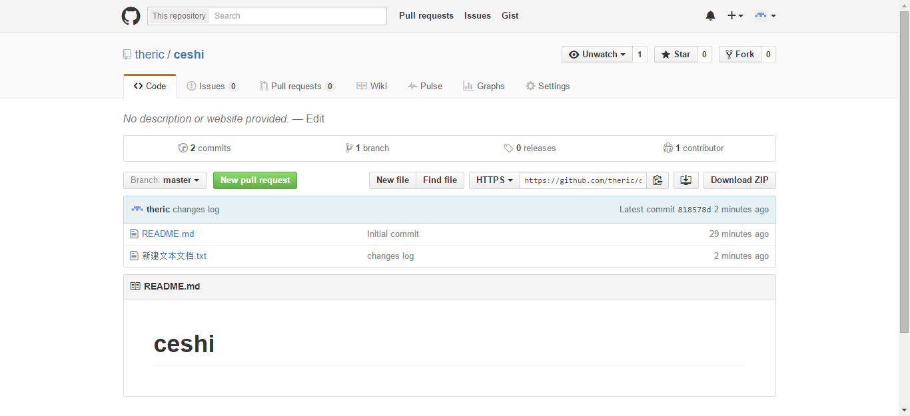Screen dimensions: 910x416
Task: Click the ceshi heading in README
Action: pyautogui.click(x=184, y=344)
